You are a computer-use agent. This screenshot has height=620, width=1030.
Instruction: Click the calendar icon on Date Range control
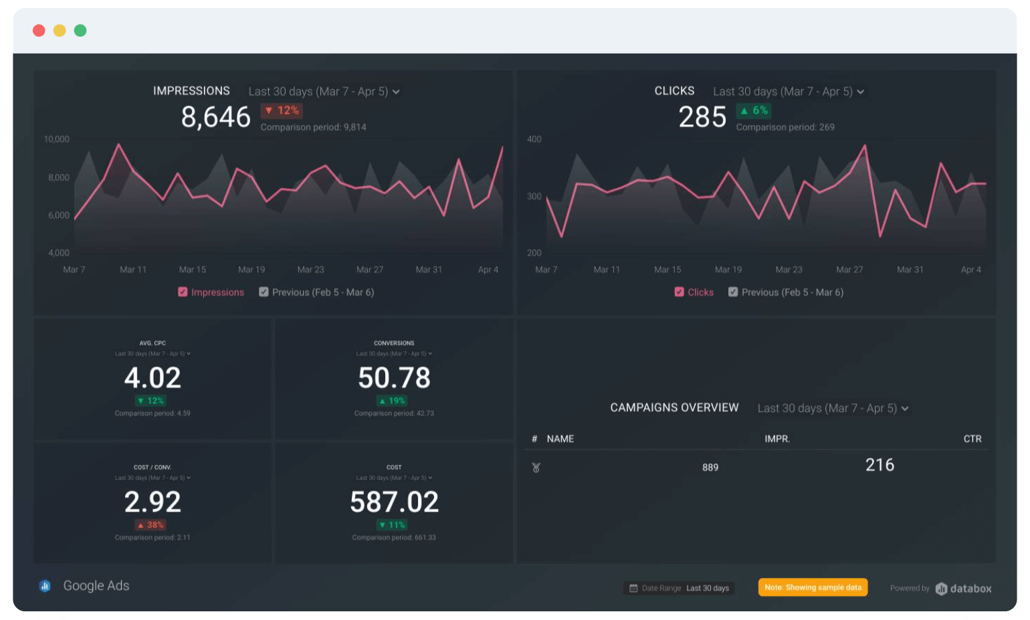[633, 587]
